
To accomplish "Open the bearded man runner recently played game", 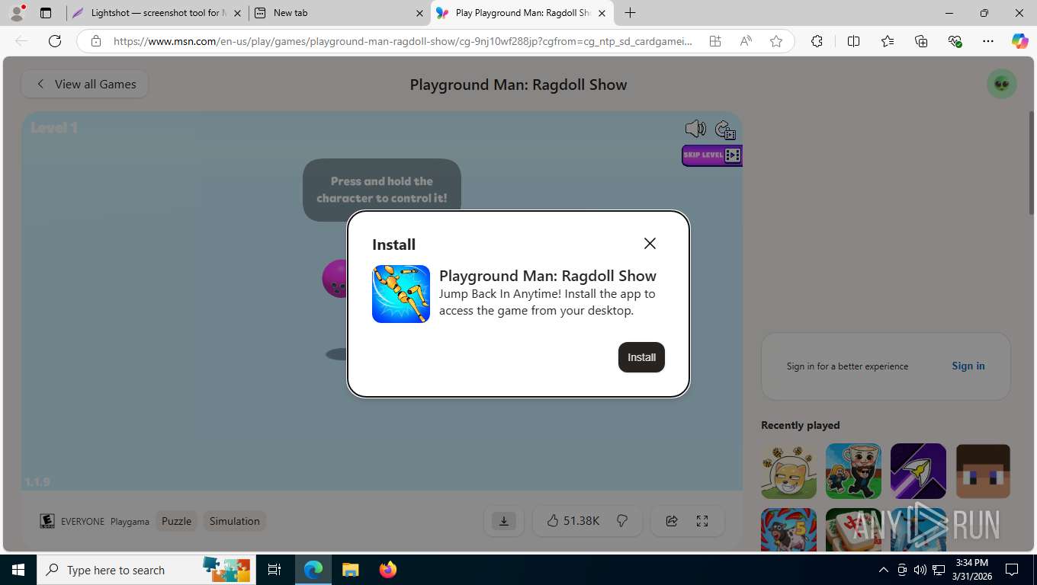I will [x=853, y=472].
